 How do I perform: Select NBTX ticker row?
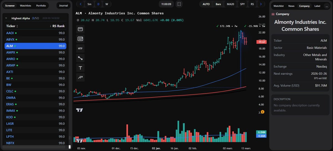pos(36,143)
